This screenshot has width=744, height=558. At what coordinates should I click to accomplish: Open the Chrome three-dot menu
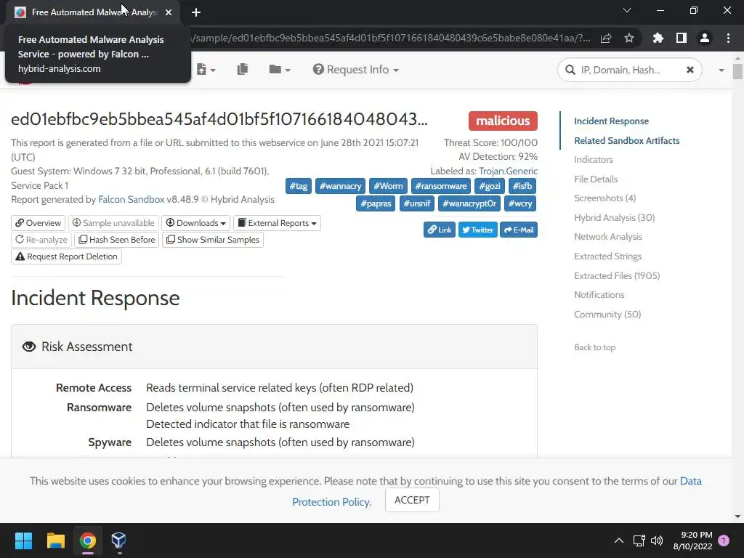point(728,38)
